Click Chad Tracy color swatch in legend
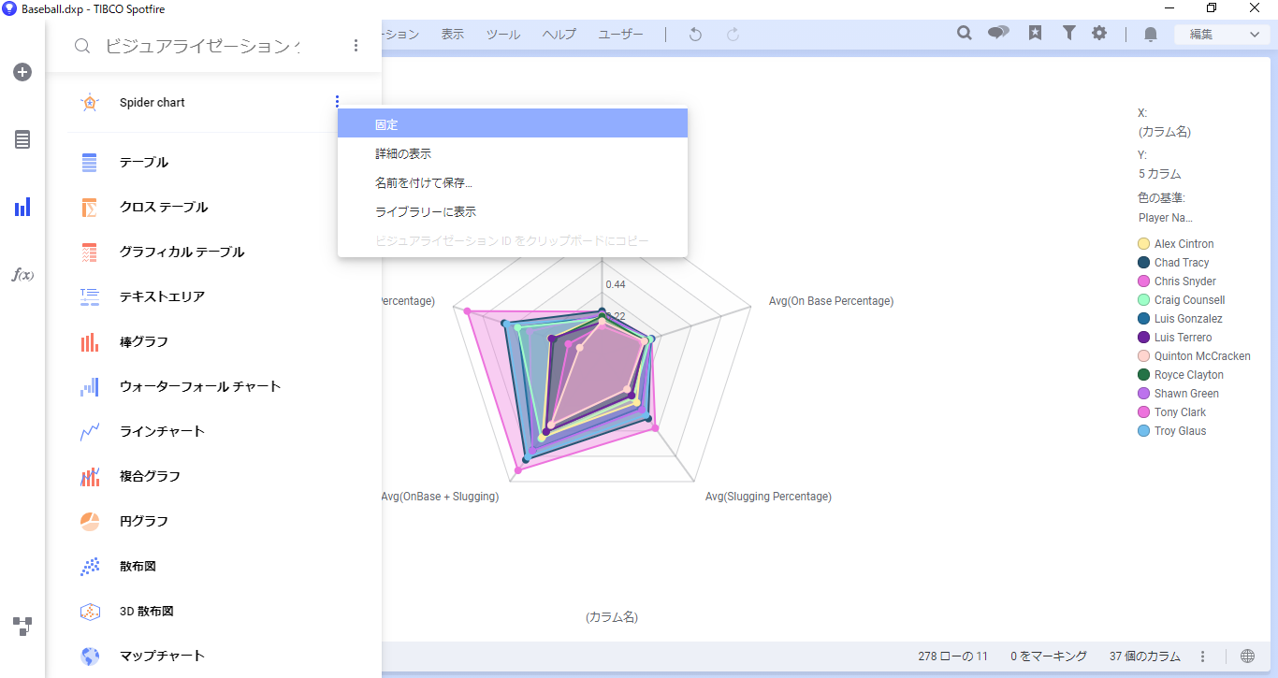This screenshot has width=1278, height=678. pos(1143,263)
